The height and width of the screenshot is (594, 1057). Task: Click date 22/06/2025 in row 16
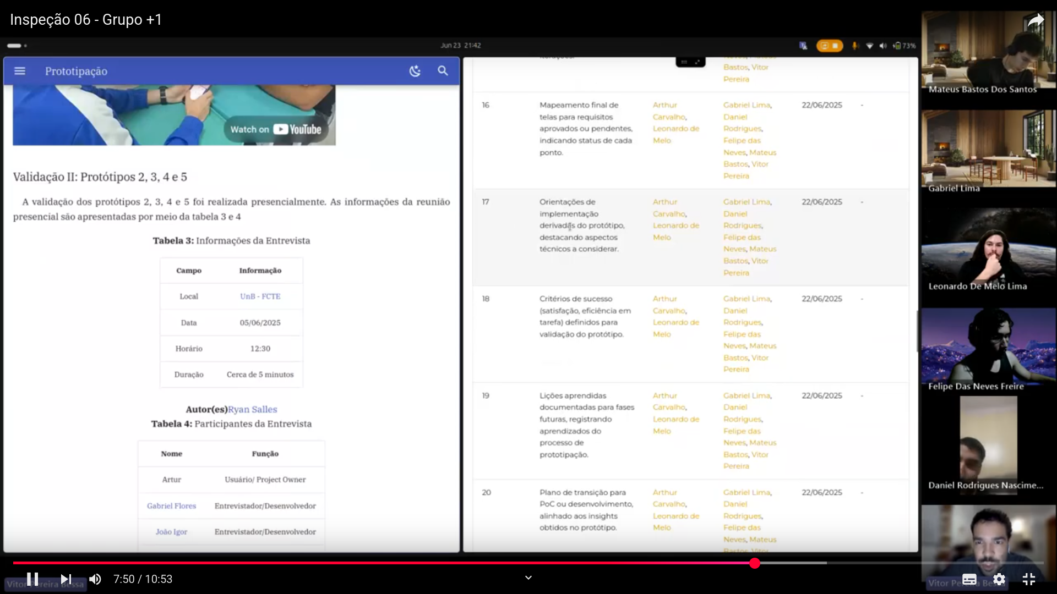822,105
